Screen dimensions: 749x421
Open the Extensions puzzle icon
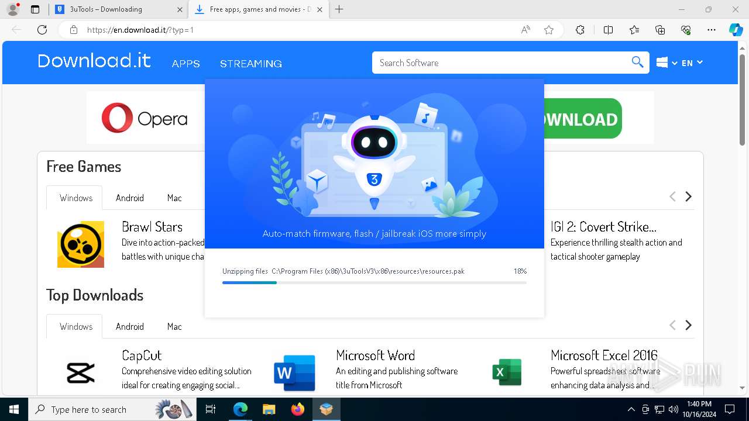point(580,30)
